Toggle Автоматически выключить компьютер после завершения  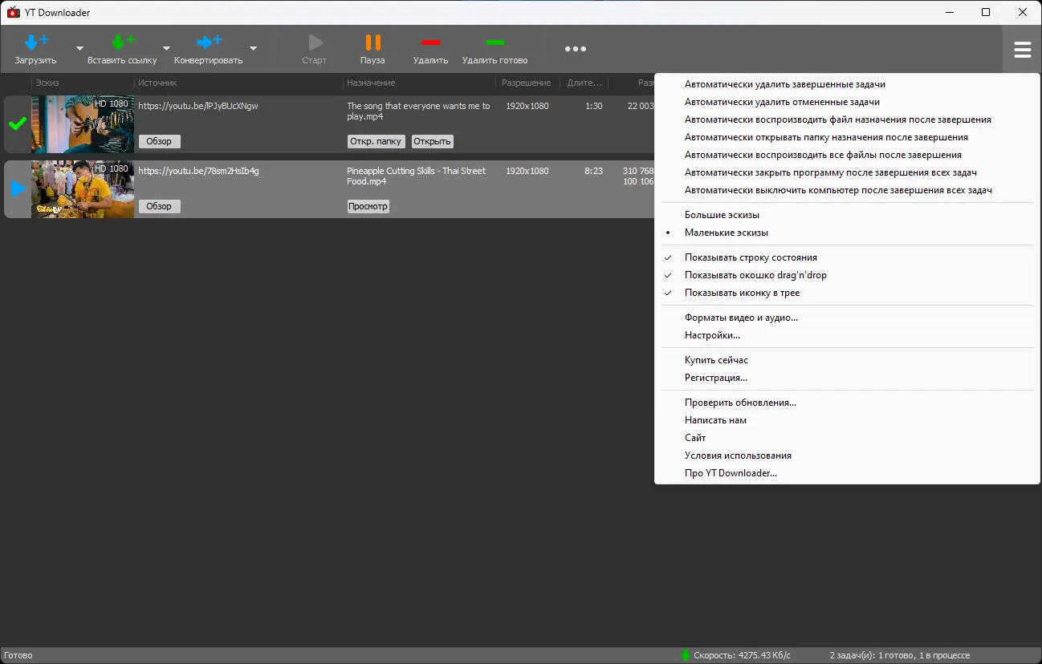tap(847, 190)
